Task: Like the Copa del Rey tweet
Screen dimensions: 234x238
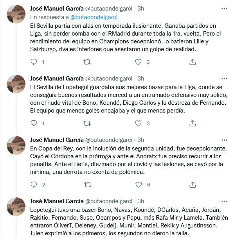Action: click(x=139, y=184)
